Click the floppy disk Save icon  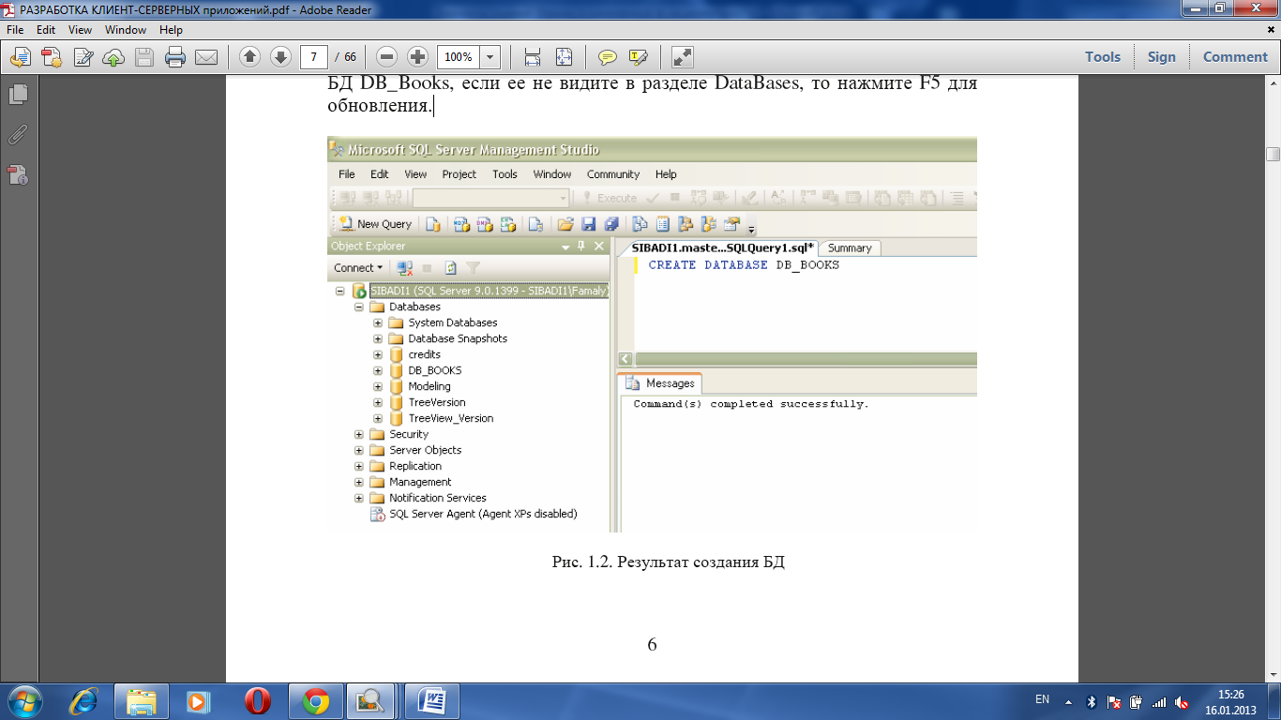click(144, 57)
